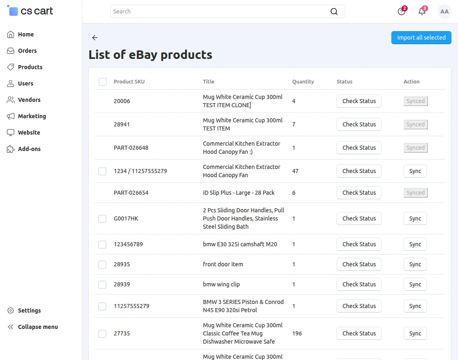Viewport: 458px width, 360px height.
Task: Check the box for SKU 27735
Action: pos(102,333)
